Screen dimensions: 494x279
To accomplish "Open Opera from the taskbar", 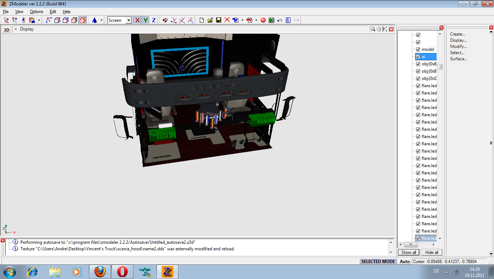I will tap(122, 272).
